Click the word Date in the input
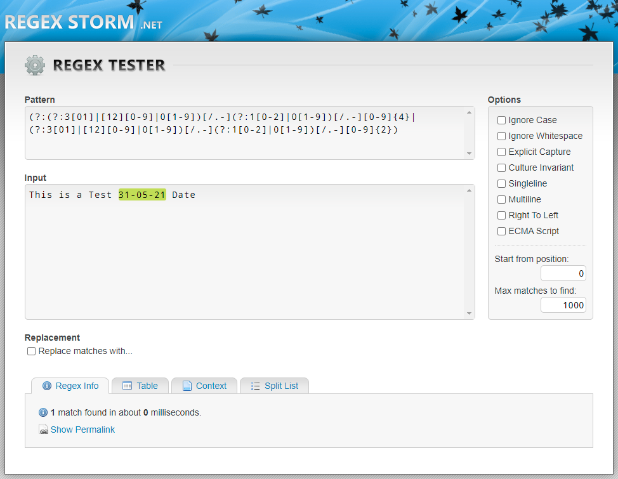Viewport: 618px width, 479px height. pyautogui.click(x=183, y=195)
